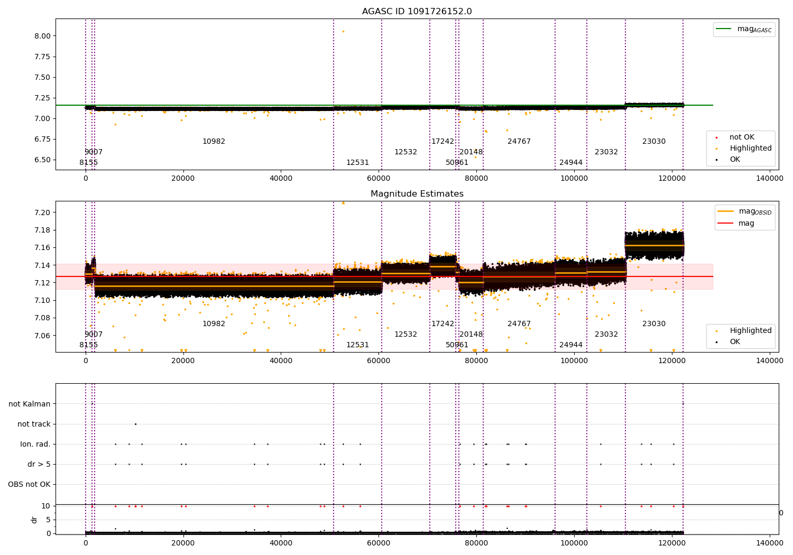Click the 7.06 y-axis tick label
Screen dimensions: 793x555
click(43, 336)
